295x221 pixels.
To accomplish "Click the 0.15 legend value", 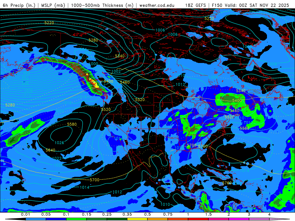I will (87, 214).
